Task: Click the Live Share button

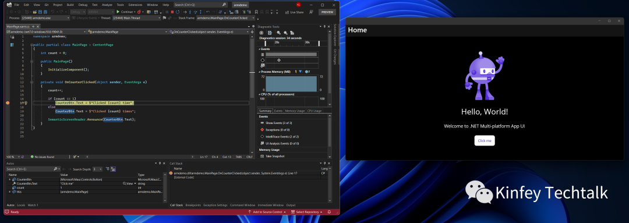Action: tap(295, 12)
